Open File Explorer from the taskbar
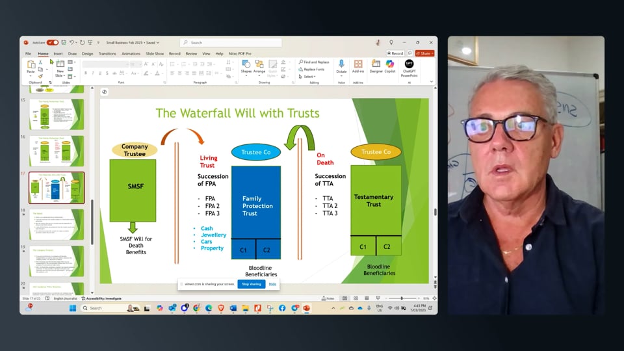The image size is (624, 351). 245,308
